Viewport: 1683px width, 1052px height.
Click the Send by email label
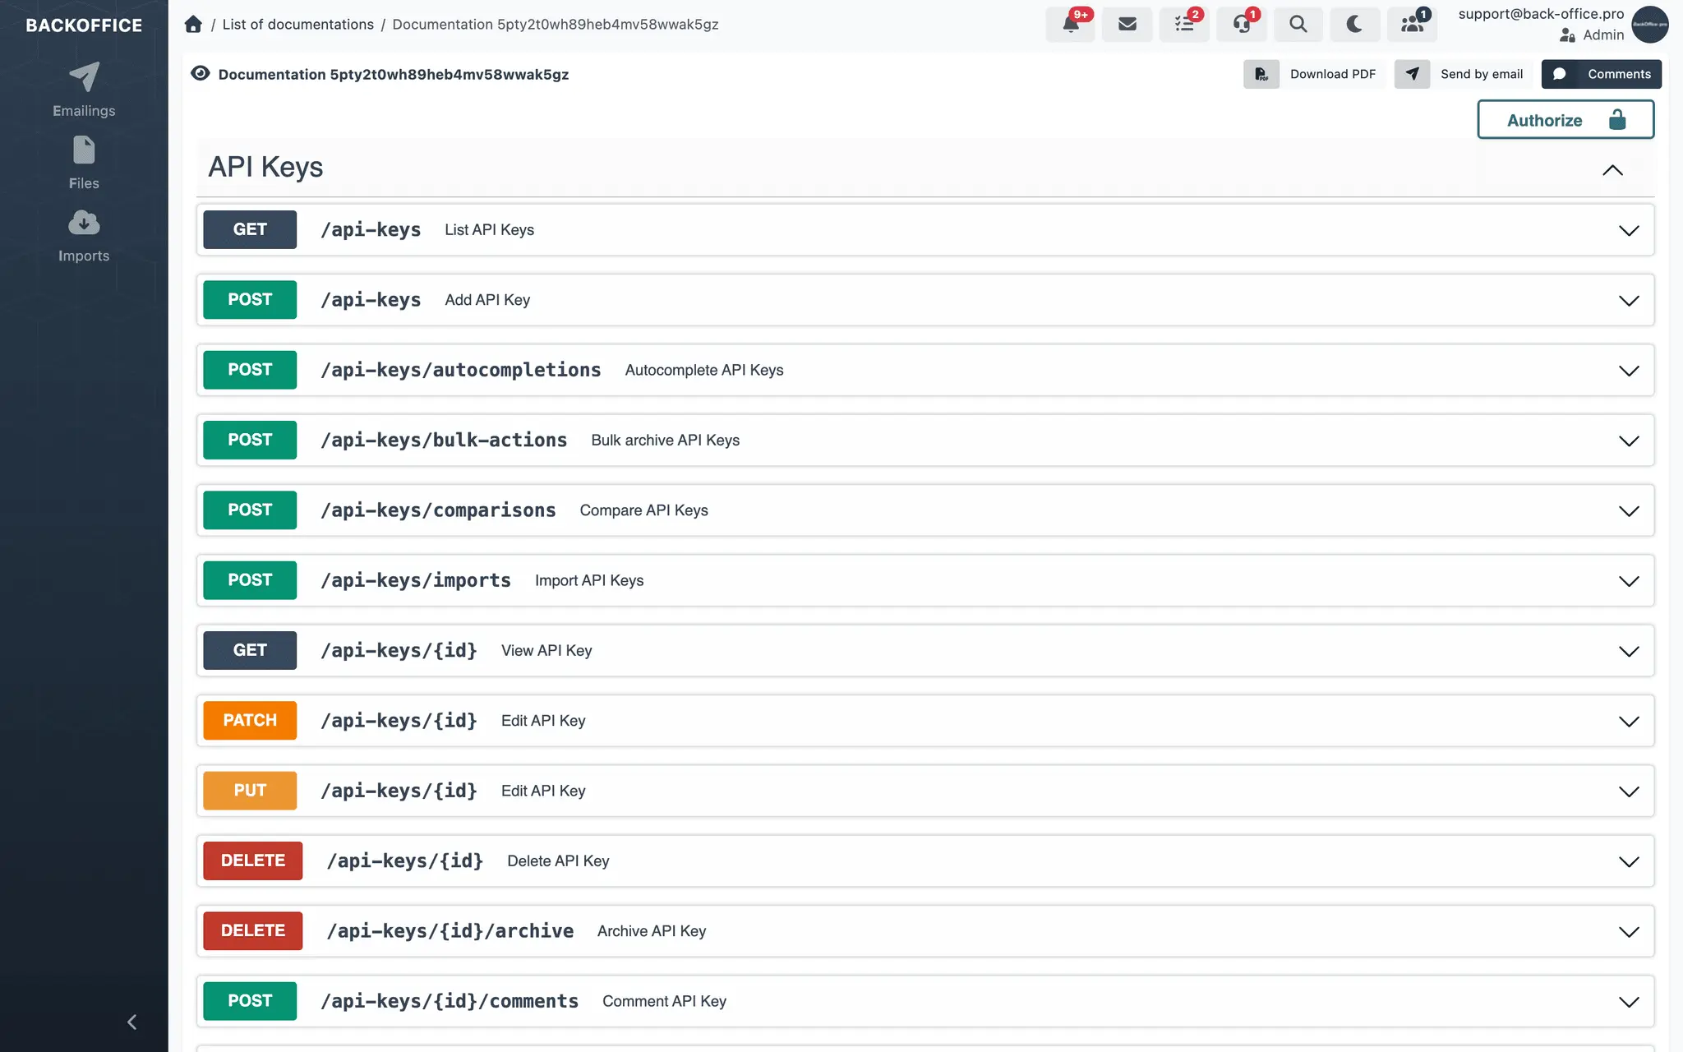pyautogui.click(x=1481, y=74)
